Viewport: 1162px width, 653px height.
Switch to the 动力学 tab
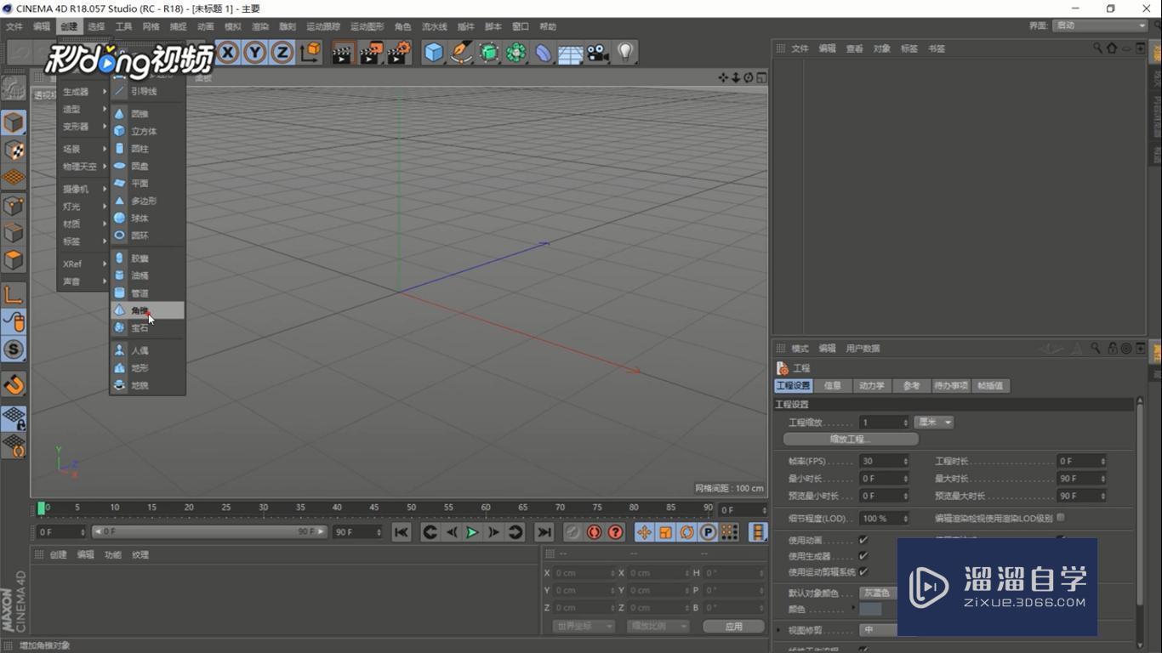871,386
